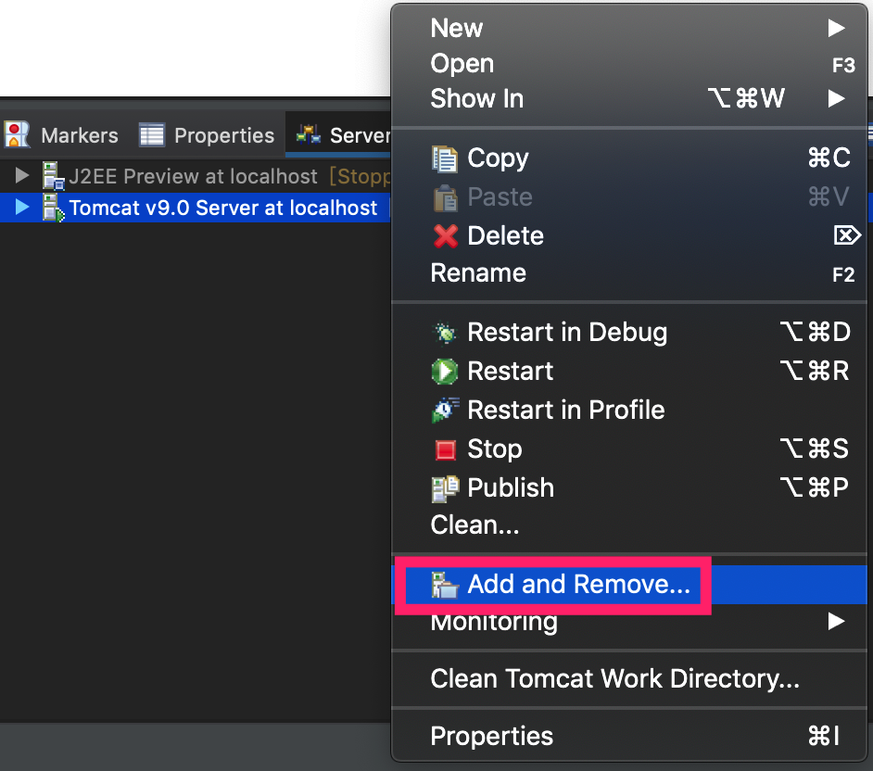873x771 pixels.
Task: Click the red Delete X icon
Action: coord(446,236)
